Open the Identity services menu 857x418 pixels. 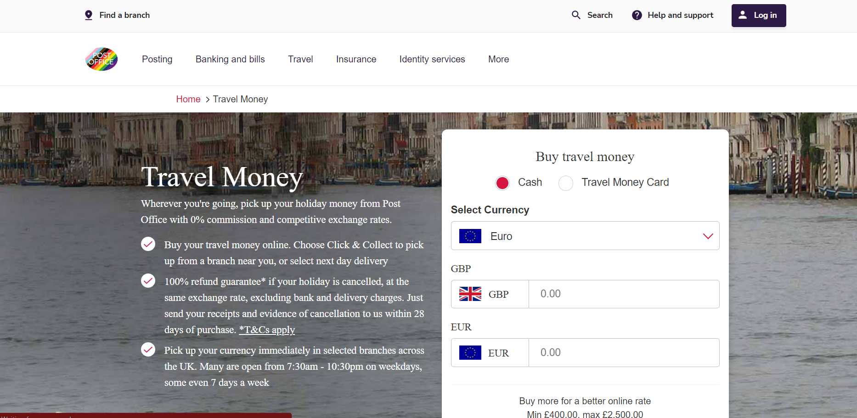pyautogui.click(x=432, y=59)
